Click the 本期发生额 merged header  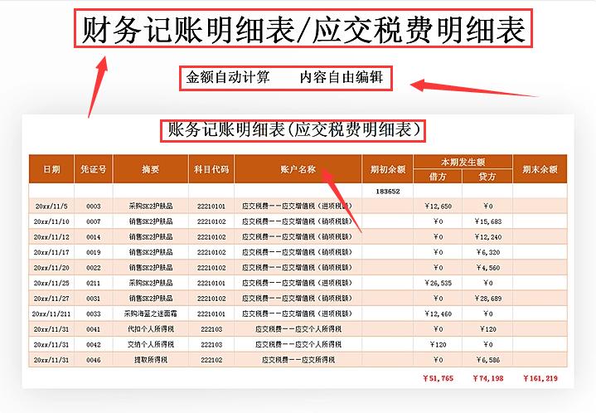click(463, 162)
